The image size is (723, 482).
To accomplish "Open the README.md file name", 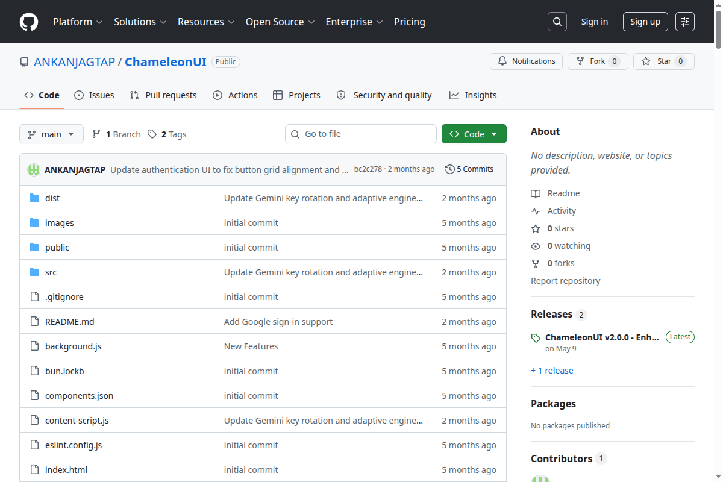I will (70, 322).
